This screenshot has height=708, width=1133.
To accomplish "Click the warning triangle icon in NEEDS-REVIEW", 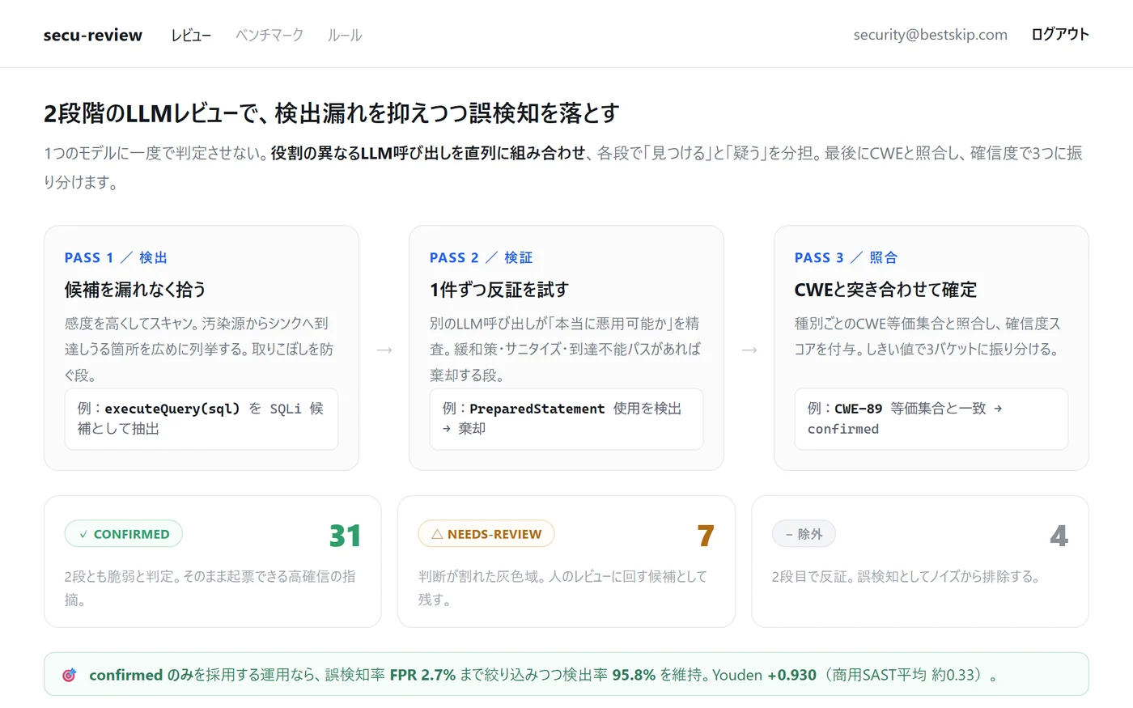I will point(437,534).
